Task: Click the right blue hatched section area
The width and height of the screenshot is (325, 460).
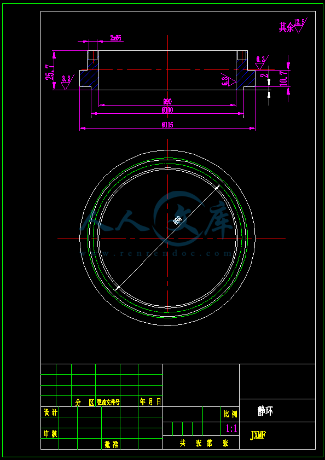Action: pyautogui.click(x=246, y=78)
